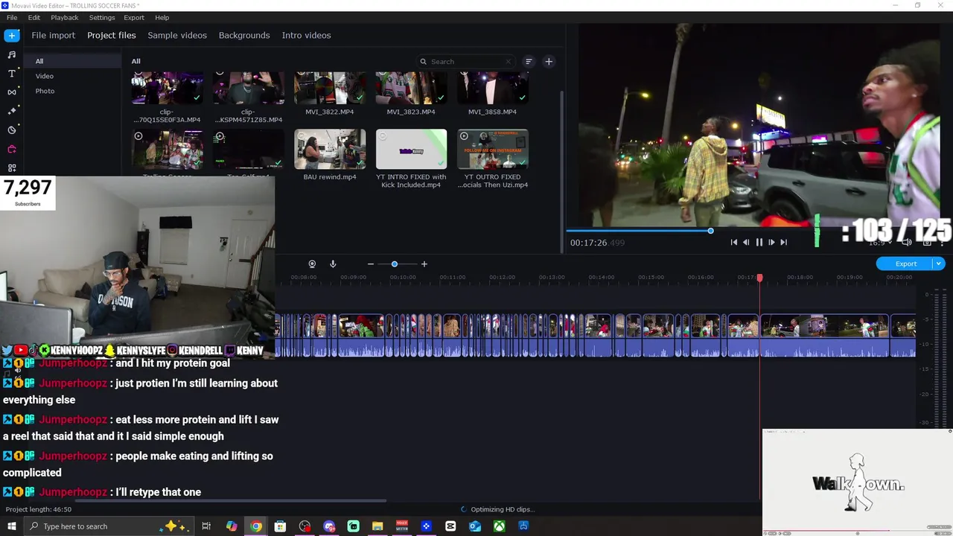The image size is (953, 536).
Task: Seek using the preview progress handle
Action: pos(710,231)
